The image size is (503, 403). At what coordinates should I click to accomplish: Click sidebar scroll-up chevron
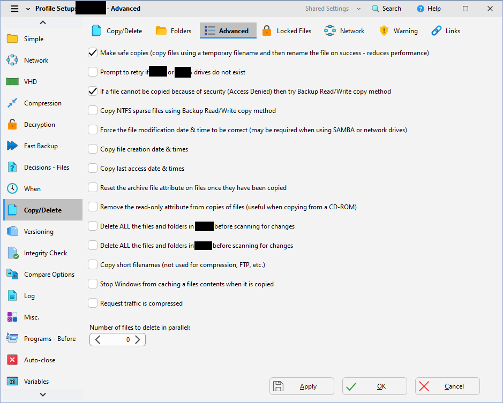pyautogui.click(x=43, y=22)
